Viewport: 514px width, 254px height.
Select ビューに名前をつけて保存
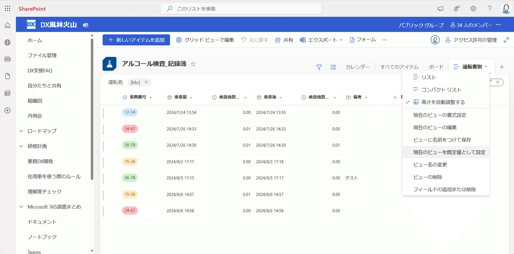(445, 140)
